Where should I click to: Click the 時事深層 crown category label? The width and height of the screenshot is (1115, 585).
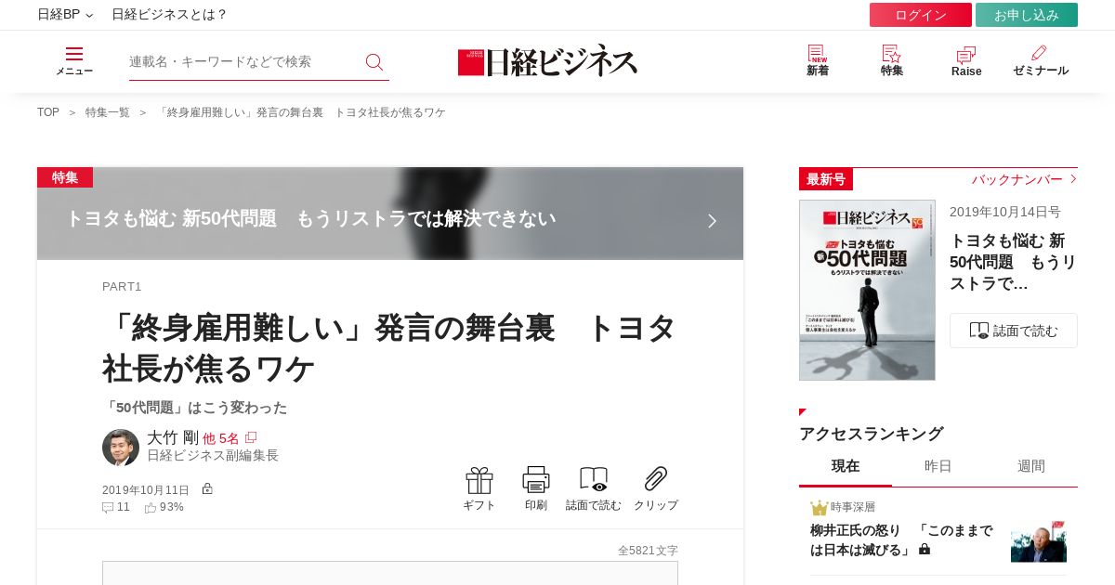click(x=843, y=507)
